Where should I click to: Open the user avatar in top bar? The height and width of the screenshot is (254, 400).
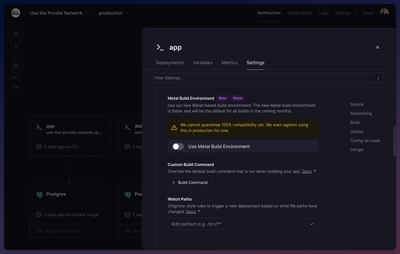tap(384, 12)
